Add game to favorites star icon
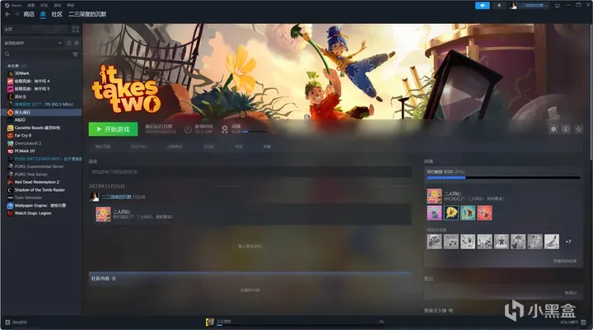 578,129
